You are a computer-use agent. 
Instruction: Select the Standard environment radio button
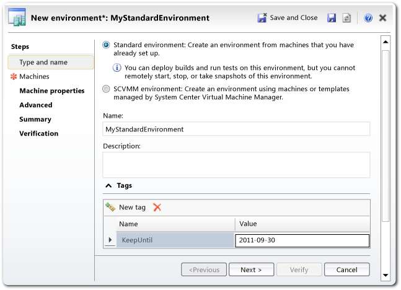coord(107,45)
